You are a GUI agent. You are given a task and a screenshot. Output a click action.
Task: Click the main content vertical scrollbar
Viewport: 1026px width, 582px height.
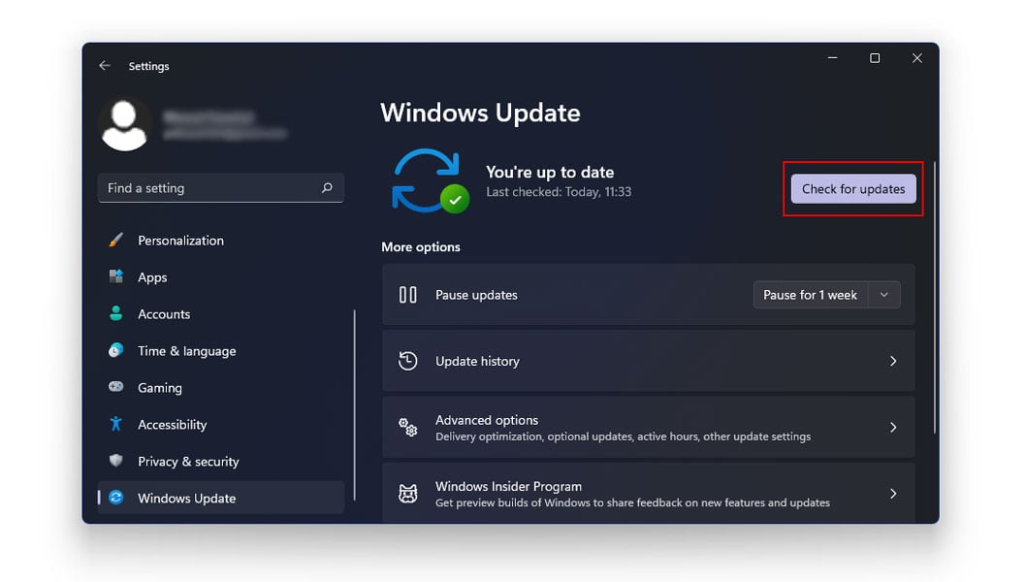tap(935, 297)
